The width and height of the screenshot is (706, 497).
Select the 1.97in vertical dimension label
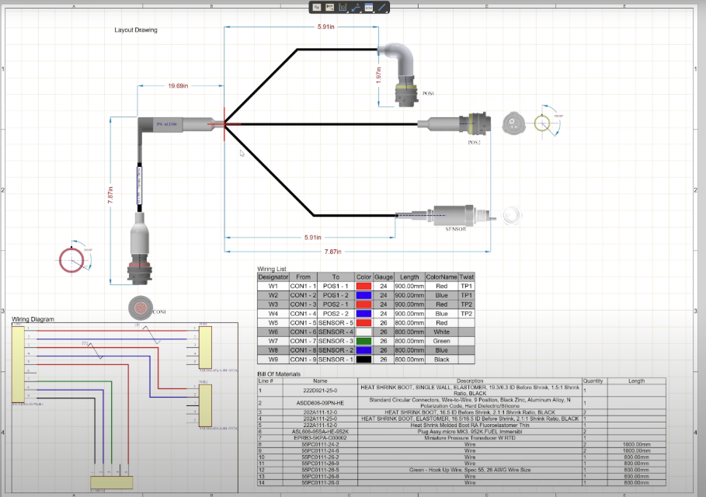[379, 75]
